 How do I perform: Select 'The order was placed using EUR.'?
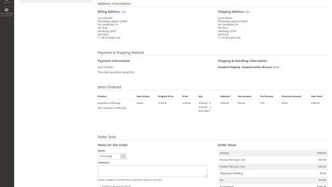pyautogui.click(x=116, y=72)
